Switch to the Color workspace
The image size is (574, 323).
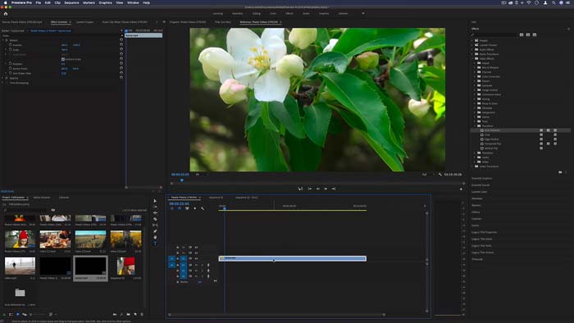click(273, 14)
